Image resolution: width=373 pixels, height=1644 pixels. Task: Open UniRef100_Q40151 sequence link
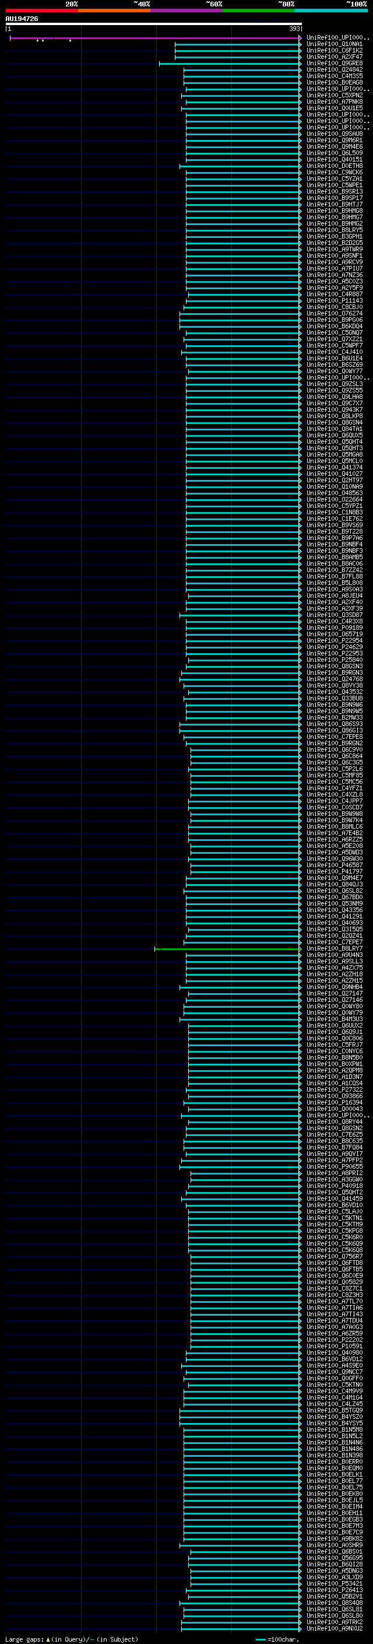click(x=335, y=160)
